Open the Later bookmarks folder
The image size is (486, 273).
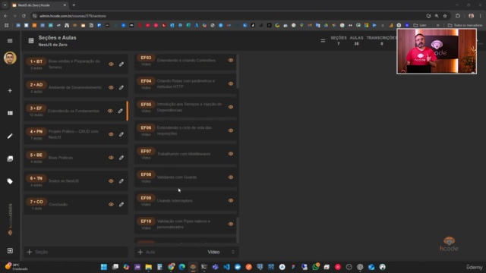click(420, 25)
